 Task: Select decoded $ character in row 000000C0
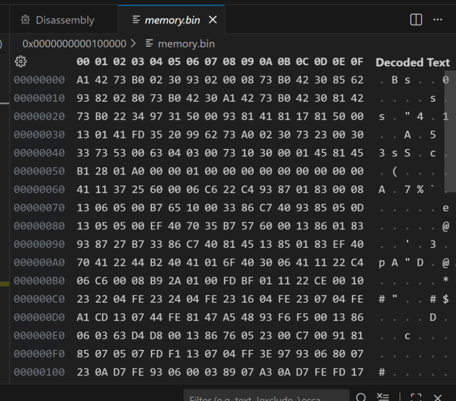[445, 299]
